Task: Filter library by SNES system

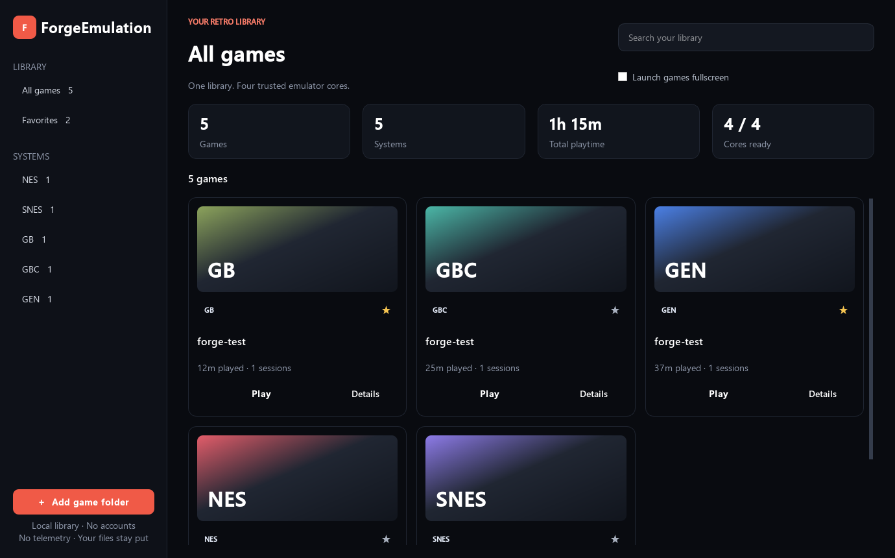Action: (x=84, y=210)
